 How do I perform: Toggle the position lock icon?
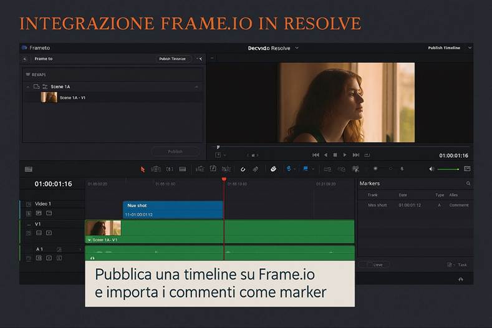click(x=273, y=169)
